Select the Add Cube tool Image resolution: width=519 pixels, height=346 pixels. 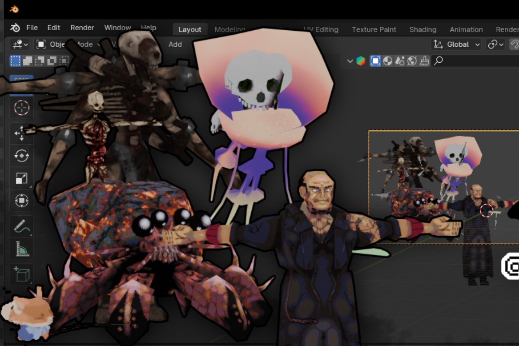point(22,274)
